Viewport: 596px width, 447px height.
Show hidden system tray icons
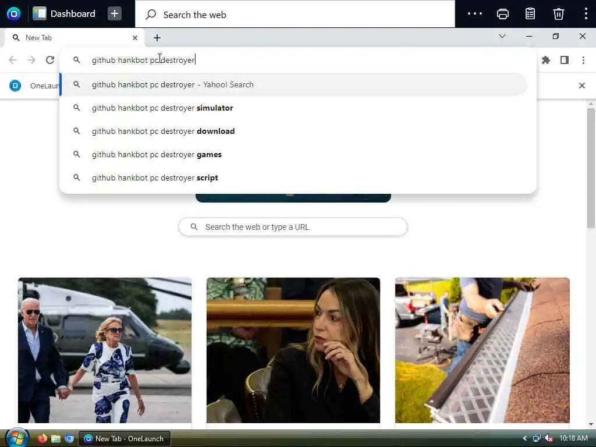(524, 438)
